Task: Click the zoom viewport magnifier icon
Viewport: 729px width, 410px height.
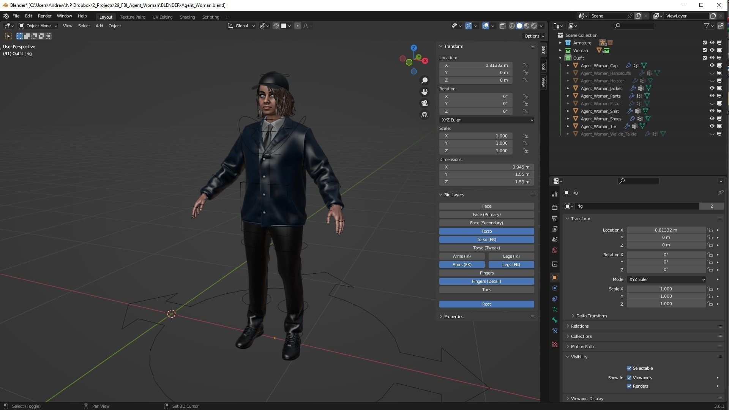Action: click(x=424, y=80)
